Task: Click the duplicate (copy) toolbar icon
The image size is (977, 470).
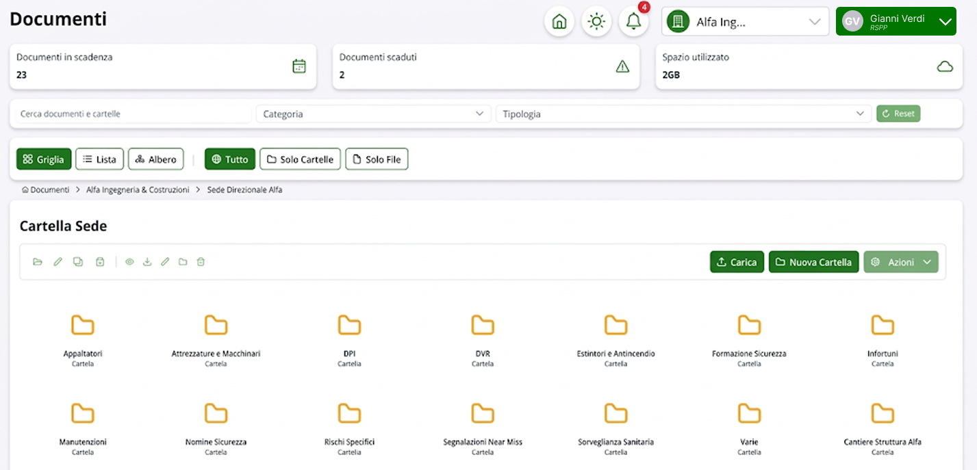Action: [78, 262]
